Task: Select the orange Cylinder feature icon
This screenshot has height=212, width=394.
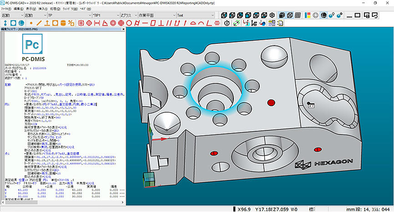Action: [63, 23]
